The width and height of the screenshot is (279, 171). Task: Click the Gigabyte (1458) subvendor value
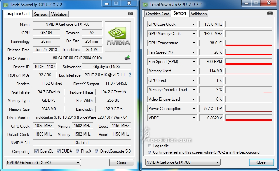click(x=106, y=67)
